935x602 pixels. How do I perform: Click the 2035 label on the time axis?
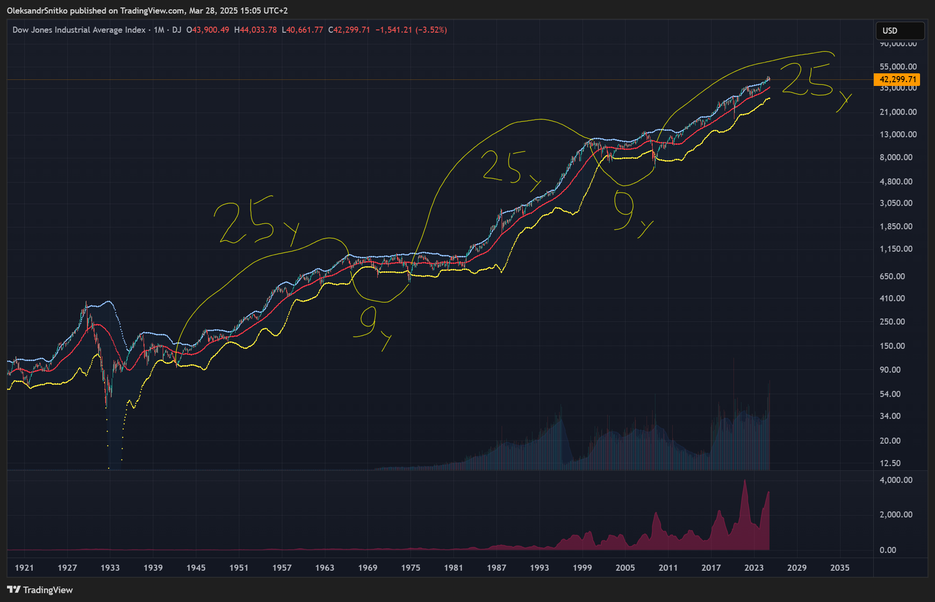[840, 567]
